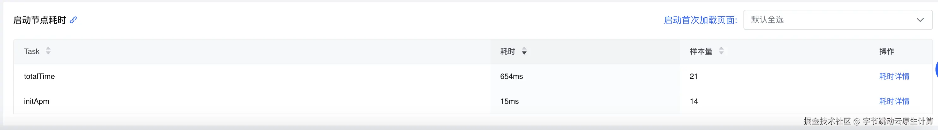938x130 pixels.
Task: Click the 654ms duration cell
Action: click(511, 76)
